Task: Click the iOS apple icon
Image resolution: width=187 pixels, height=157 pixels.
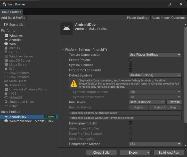Action: tap(6, 69)
